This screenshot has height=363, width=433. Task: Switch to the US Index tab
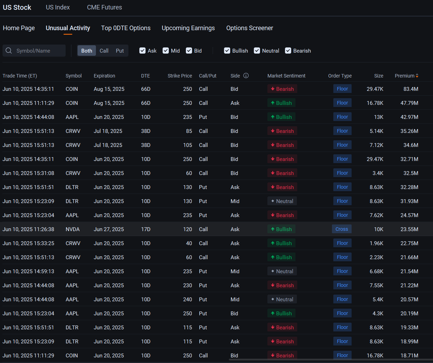(x=58, y=7)
